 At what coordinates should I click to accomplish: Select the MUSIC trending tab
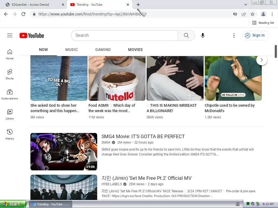tap(71, 50)
